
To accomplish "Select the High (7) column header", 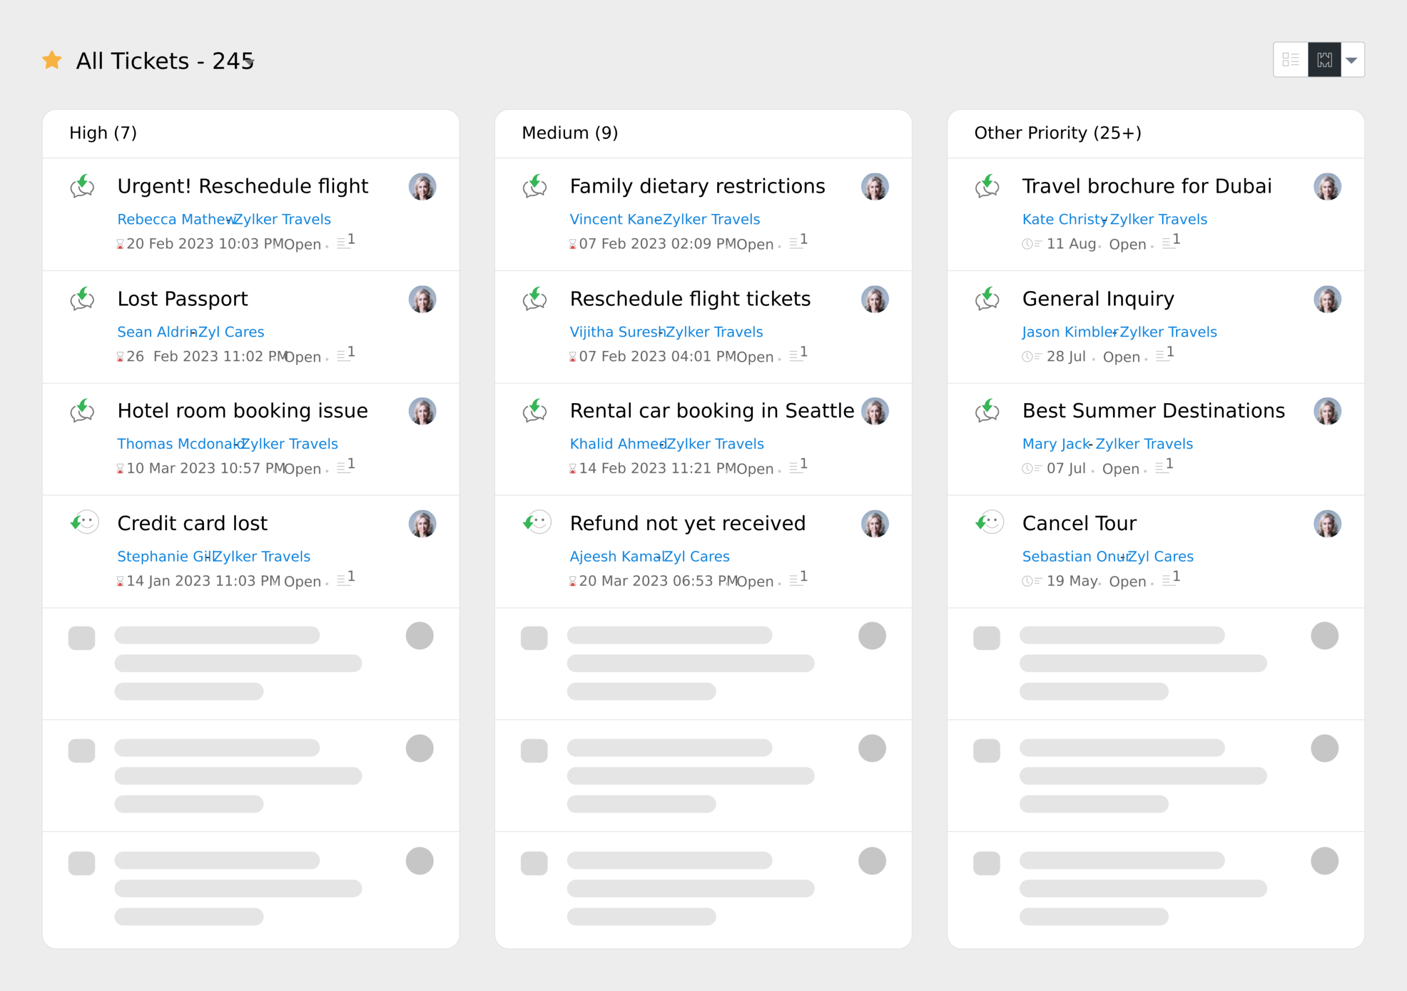I will 103,133.
